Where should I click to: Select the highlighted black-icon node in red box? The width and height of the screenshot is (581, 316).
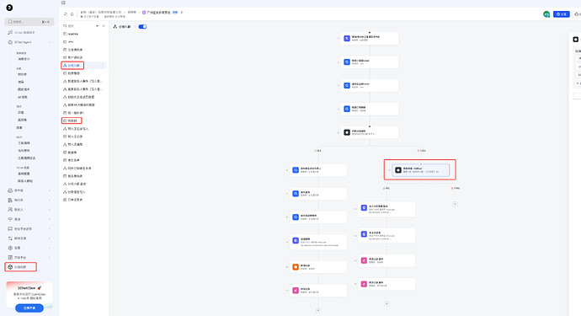[420, 170]
